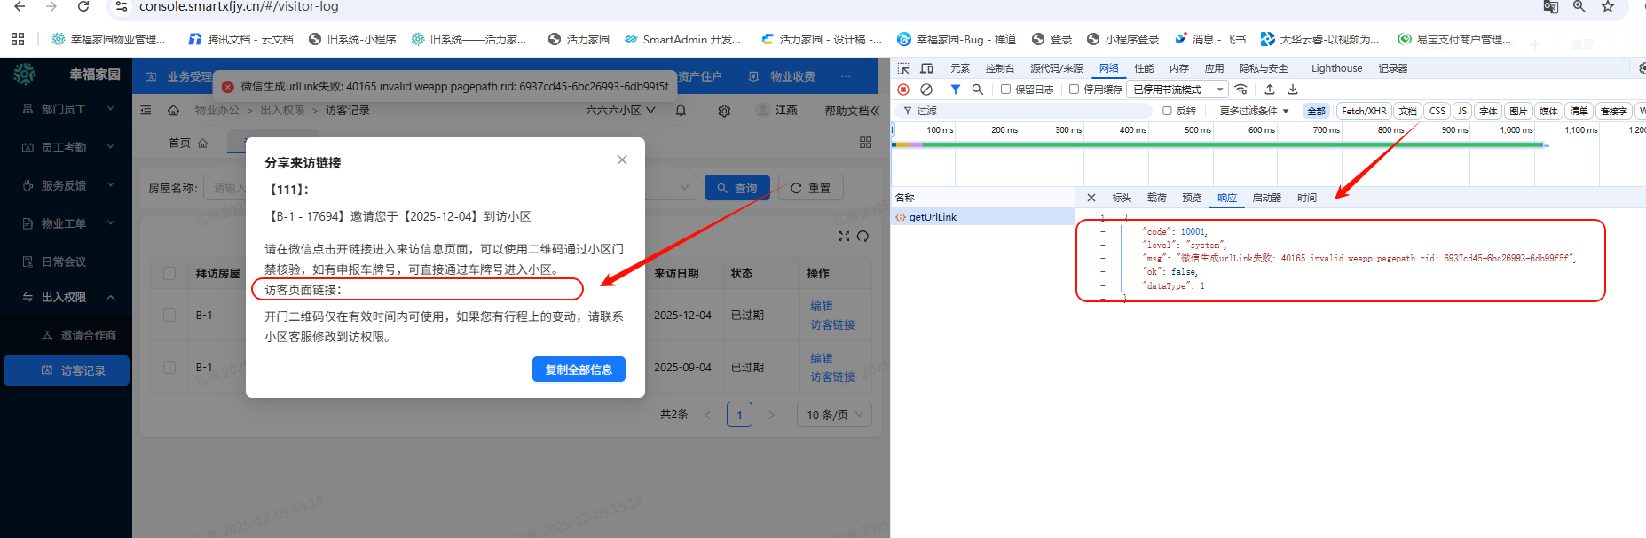Click the grid layout icon near tabs
Viewport: 1646px width, 538px height.
866,143
